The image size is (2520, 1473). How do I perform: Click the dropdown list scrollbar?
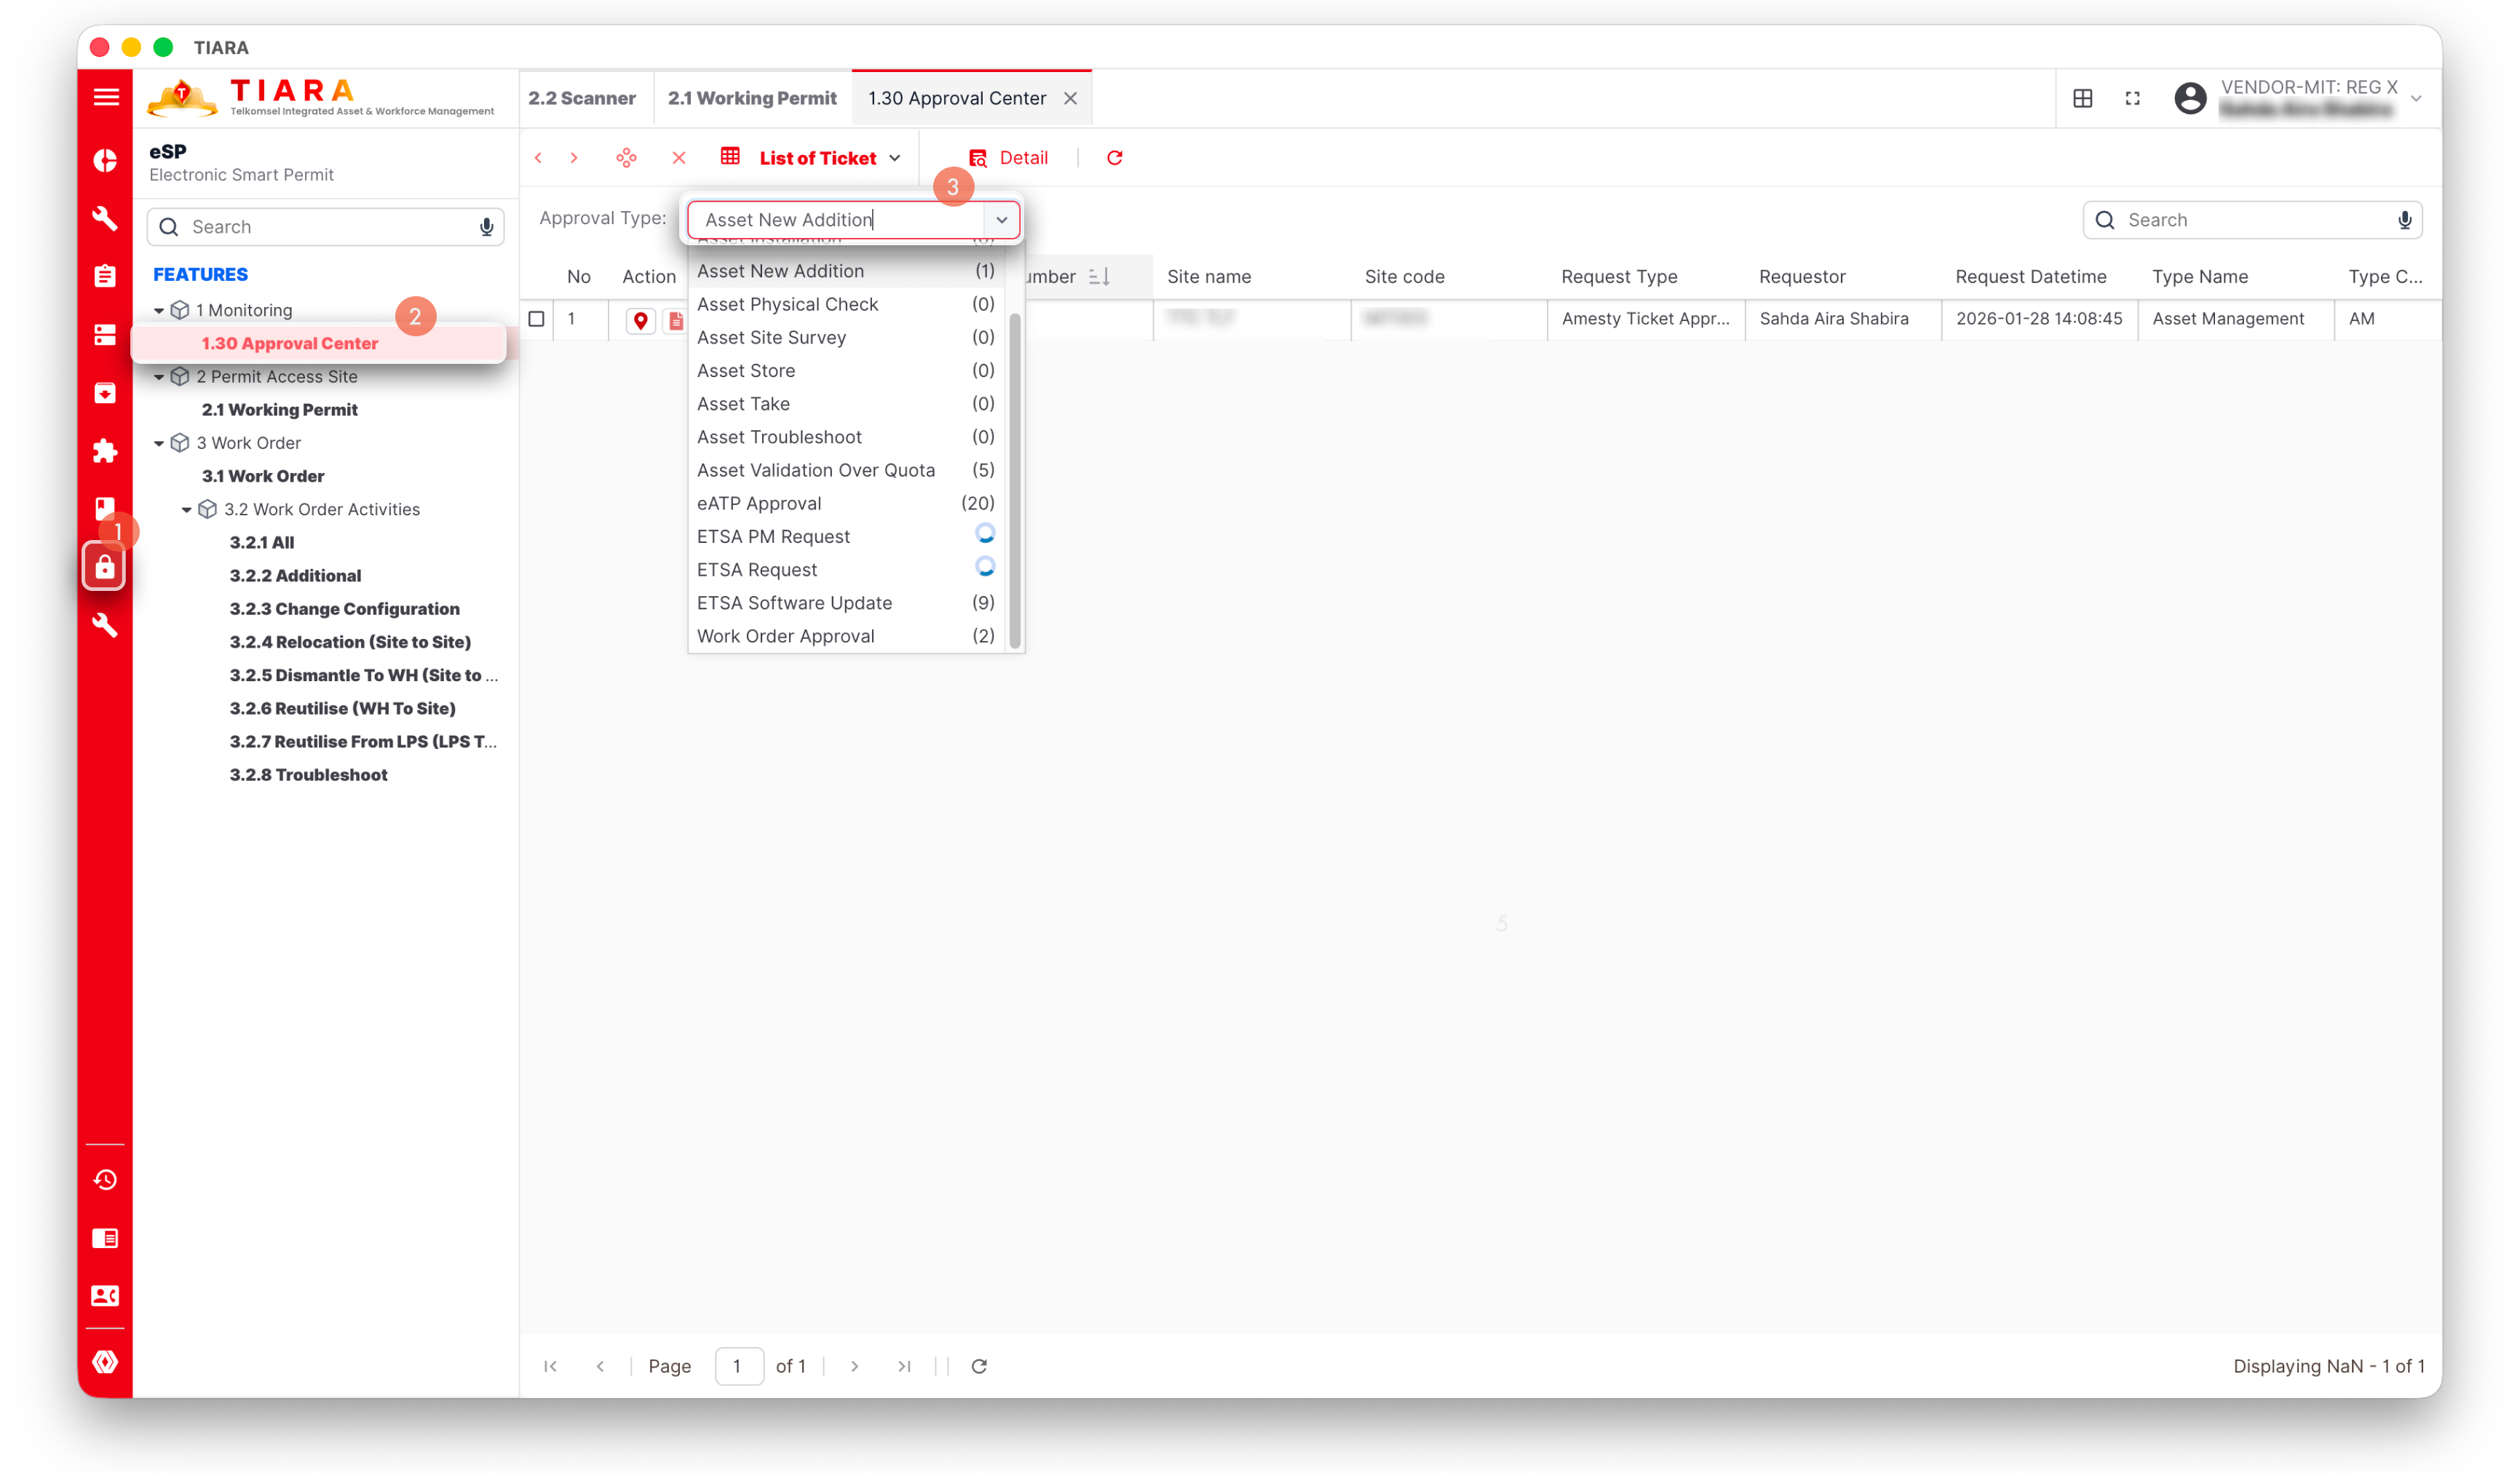pos(1014,480)
